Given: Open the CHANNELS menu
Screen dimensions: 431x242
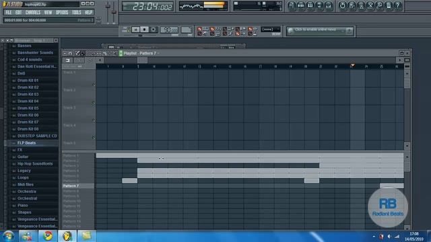Looking at the screenshot, I should (33, 13).
